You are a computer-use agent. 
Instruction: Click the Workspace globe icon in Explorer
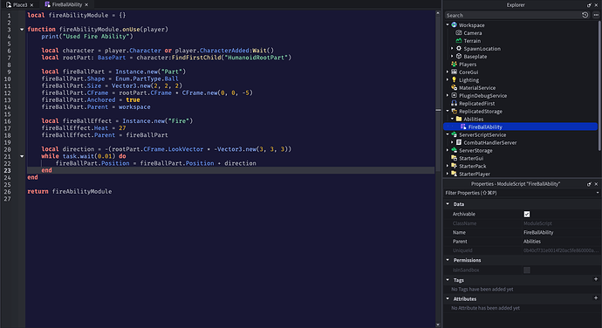click(455, 25)
